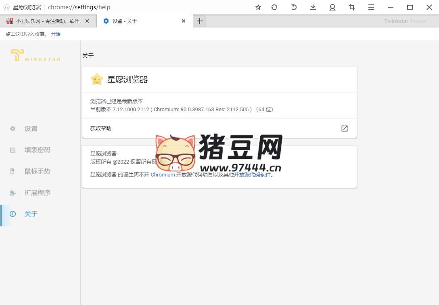Viewport: 439px width, 305px height.
Task: Go to 扩展程序 in the sidebar
Action: coord(37,193)
